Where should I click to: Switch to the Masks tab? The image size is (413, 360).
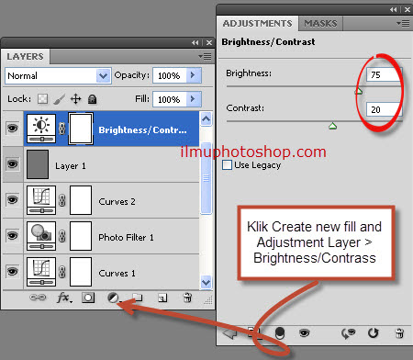click(x=320, y=24)
